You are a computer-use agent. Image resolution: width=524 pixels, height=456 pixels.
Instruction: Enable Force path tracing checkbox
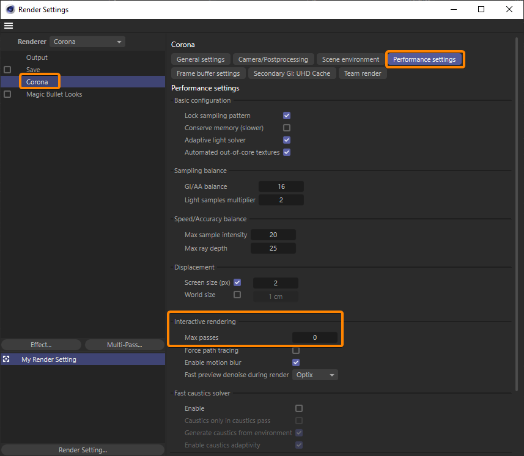click(x=296, y=350)
